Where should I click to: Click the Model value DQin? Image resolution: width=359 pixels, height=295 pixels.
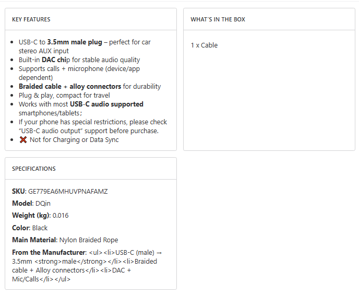(44, 204)
